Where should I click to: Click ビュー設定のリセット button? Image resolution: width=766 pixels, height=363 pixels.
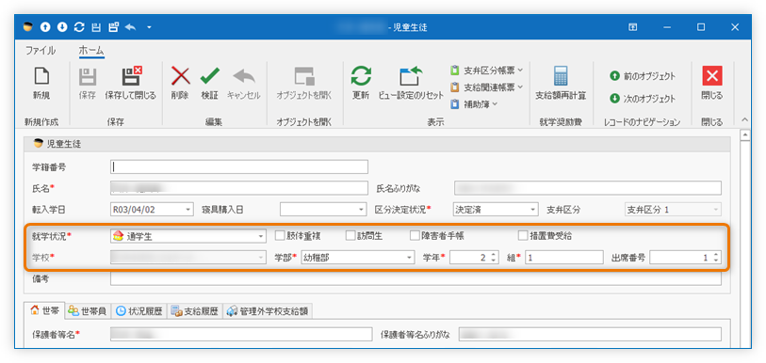(411, 84)
